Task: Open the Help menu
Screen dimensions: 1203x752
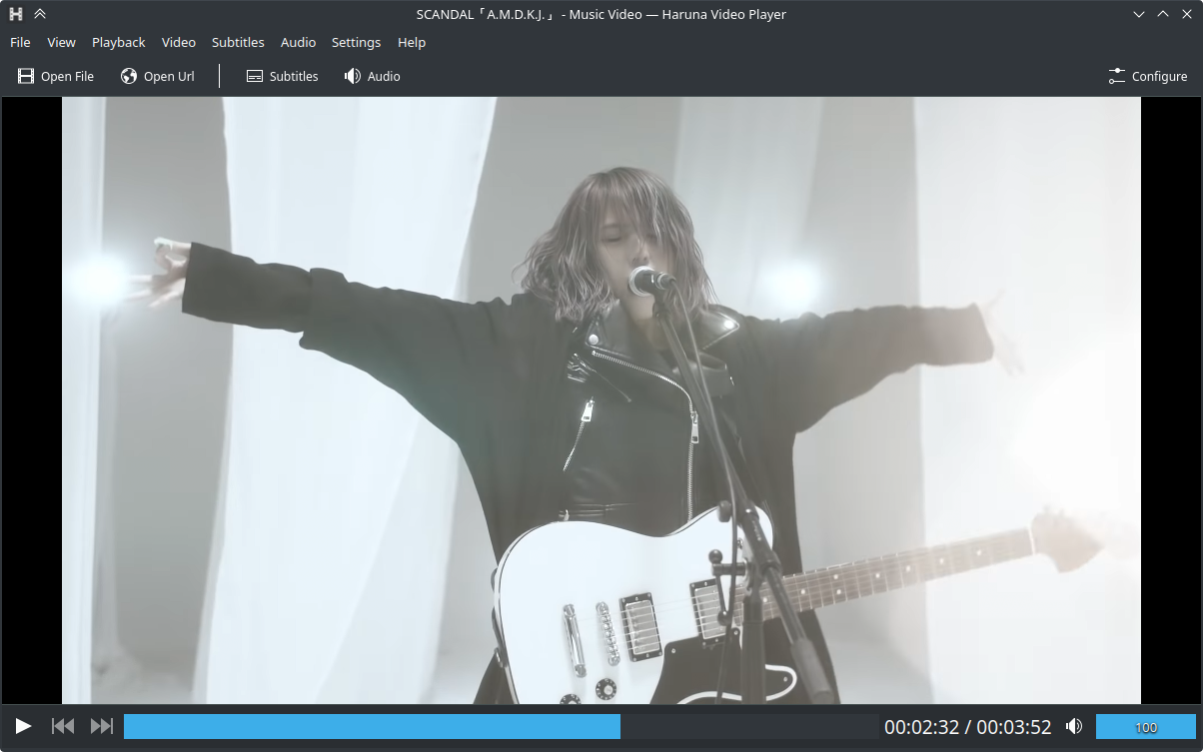Action: pyautogui.click(x=412, y=42)
